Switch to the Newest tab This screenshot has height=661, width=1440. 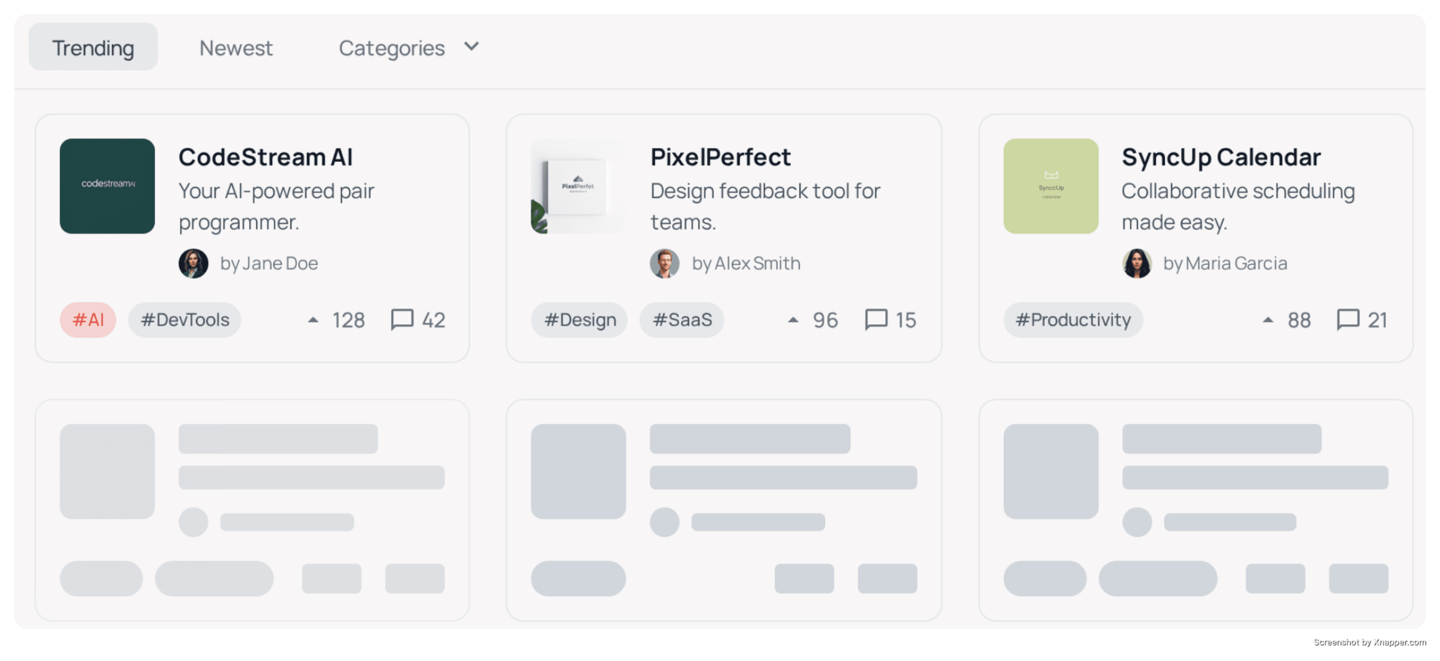point(235,48)
